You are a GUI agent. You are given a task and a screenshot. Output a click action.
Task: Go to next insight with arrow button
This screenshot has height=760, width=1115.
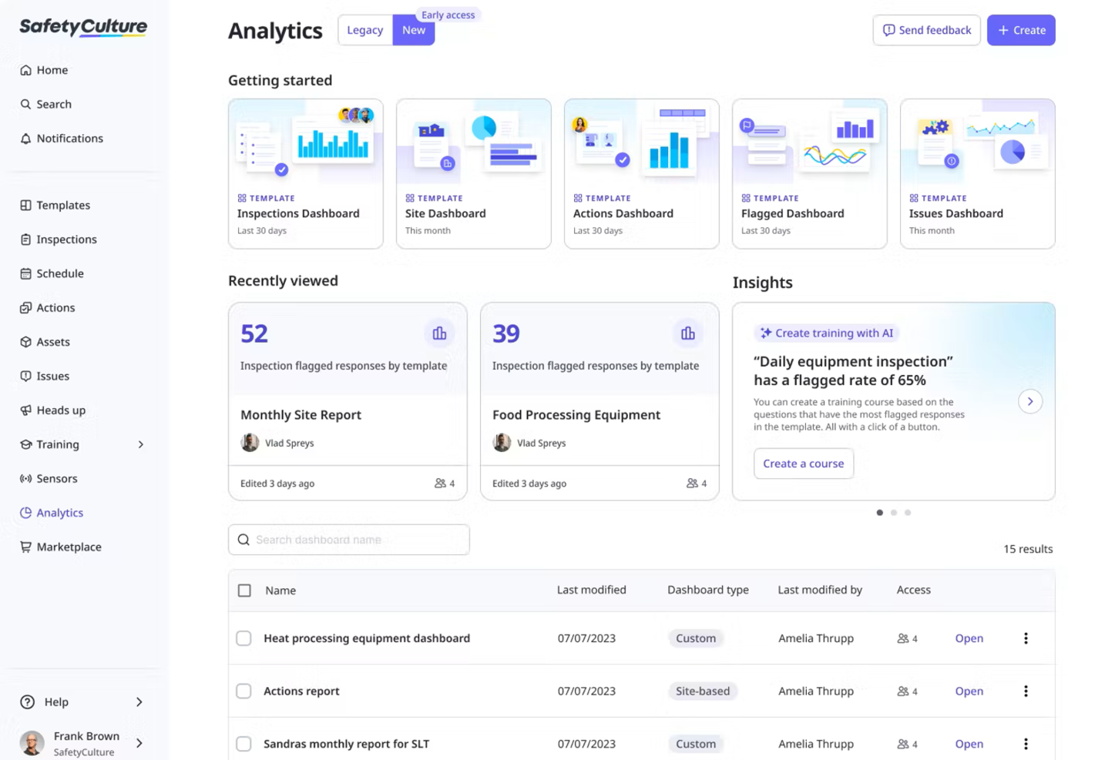pos(1030,401)
